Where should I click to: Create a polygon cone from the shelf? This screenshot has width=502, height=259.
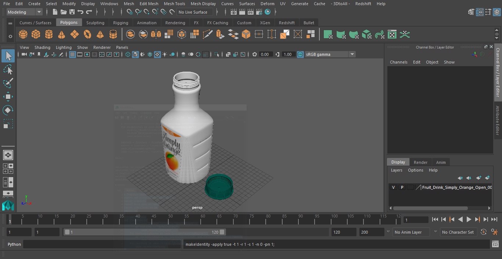(x=62, y=35)
